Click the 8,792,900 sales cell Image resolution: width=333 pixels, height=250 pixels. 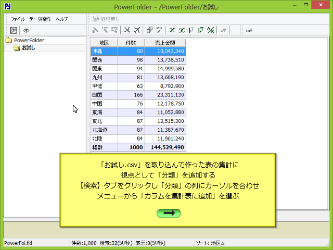pyautogui.click(x=165, y=86)
